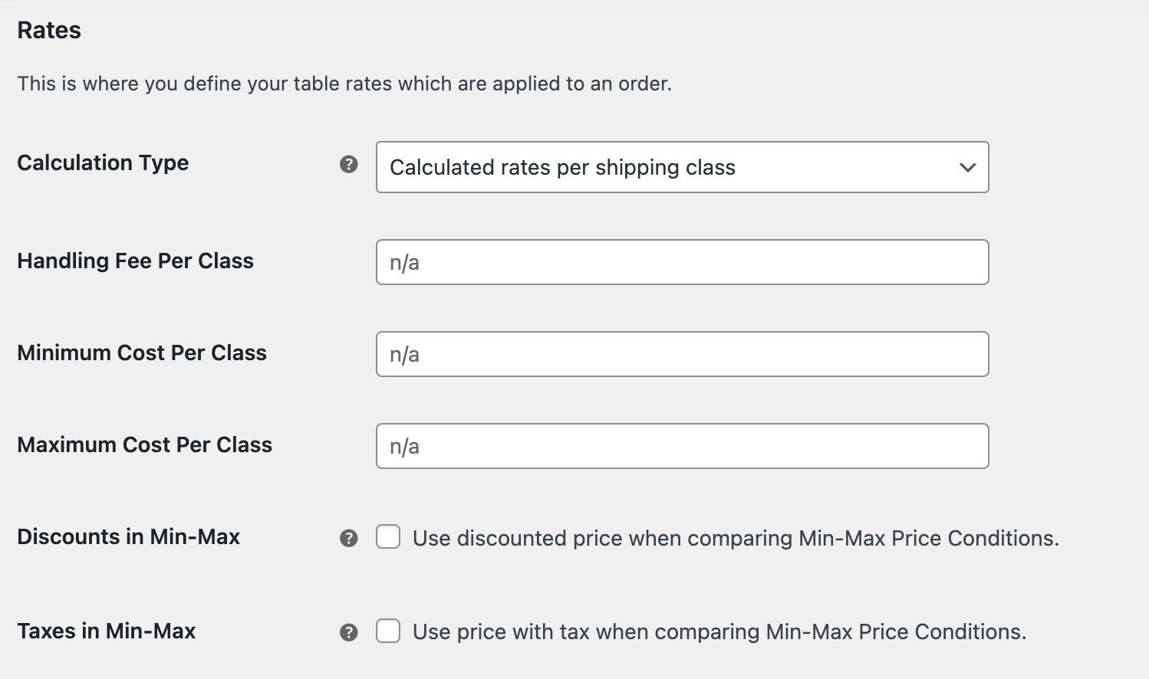Click the Minimum Cost Per Class label
1149x679 pixels.
tap(142, 353)
